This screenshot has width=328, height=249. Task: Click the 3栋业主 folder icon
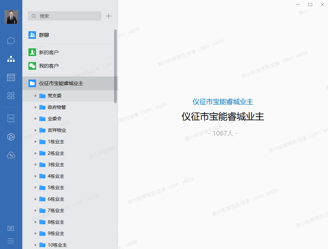click(x=42, y=165)
